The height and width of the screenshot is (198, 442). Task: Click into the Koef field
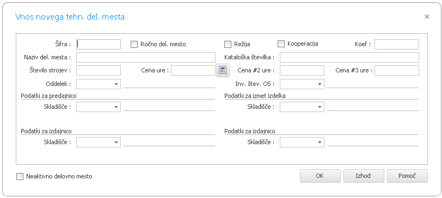(397, 44)
